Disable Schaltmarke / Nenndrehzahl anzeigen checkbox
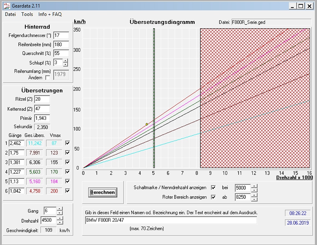 pos(213,188)
